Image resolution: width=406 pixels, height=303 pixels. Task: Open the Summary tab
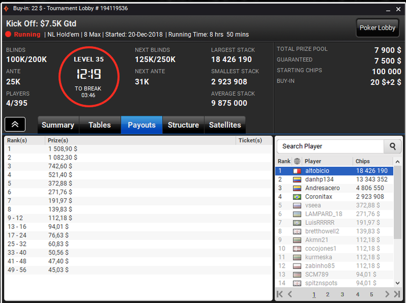tap(58, 125)
